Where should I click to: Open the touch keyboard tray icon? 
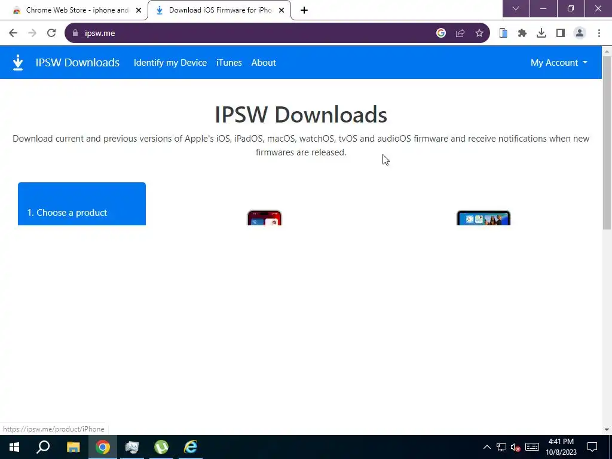click(x=532, y=447)
